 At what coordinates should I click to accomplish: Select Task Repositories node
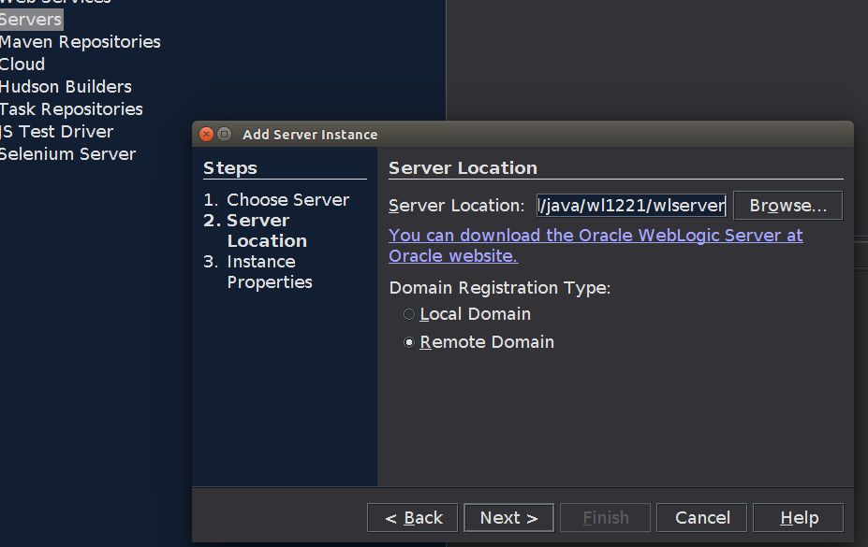point(71,109)
